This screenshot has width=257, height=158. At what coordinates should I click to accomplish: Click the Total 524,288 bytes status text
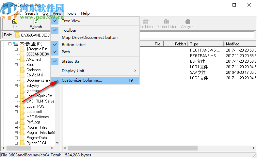pos(71,155)
